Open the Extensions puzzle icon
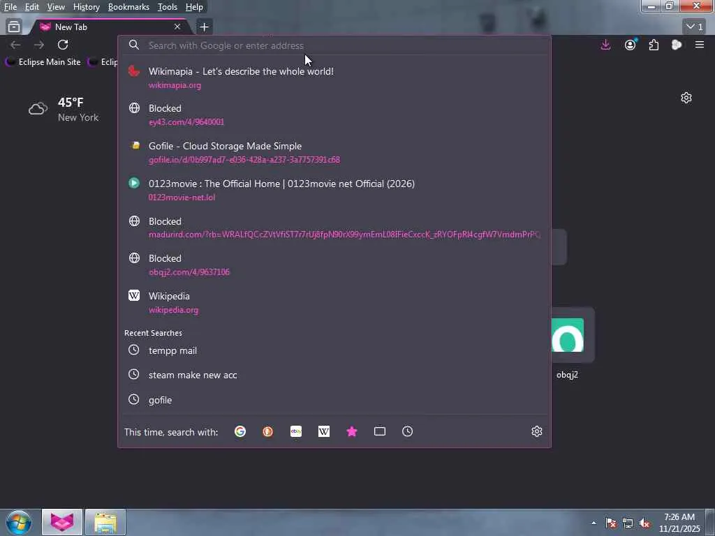715x536 pixels. coord(654,45)
